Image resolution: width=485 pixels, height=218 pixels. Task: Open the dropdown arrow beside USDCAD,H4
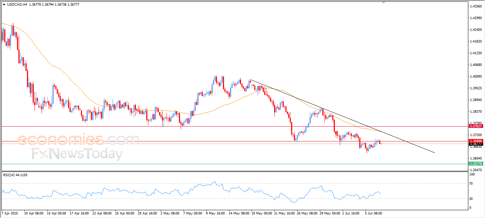click(4, 5)
